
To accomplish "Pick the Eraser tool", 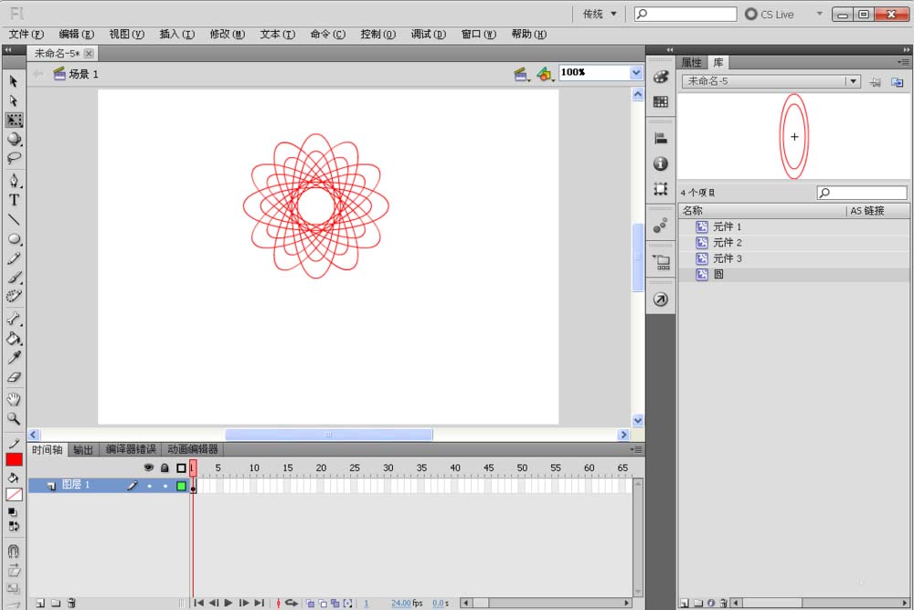I will click(15, 377).
